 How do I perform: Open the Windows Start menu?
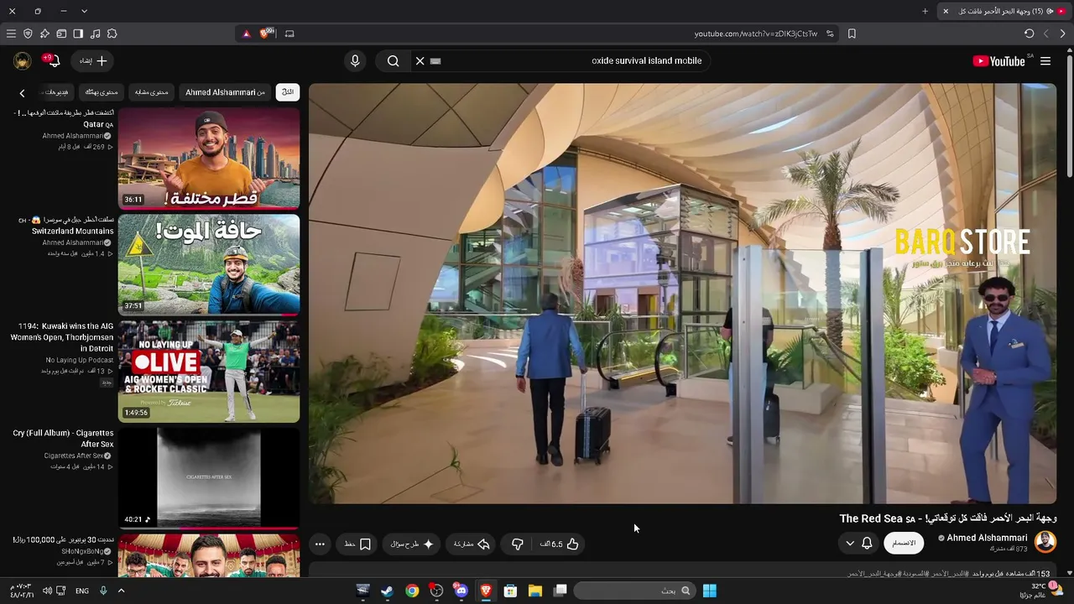pos(710,591)
